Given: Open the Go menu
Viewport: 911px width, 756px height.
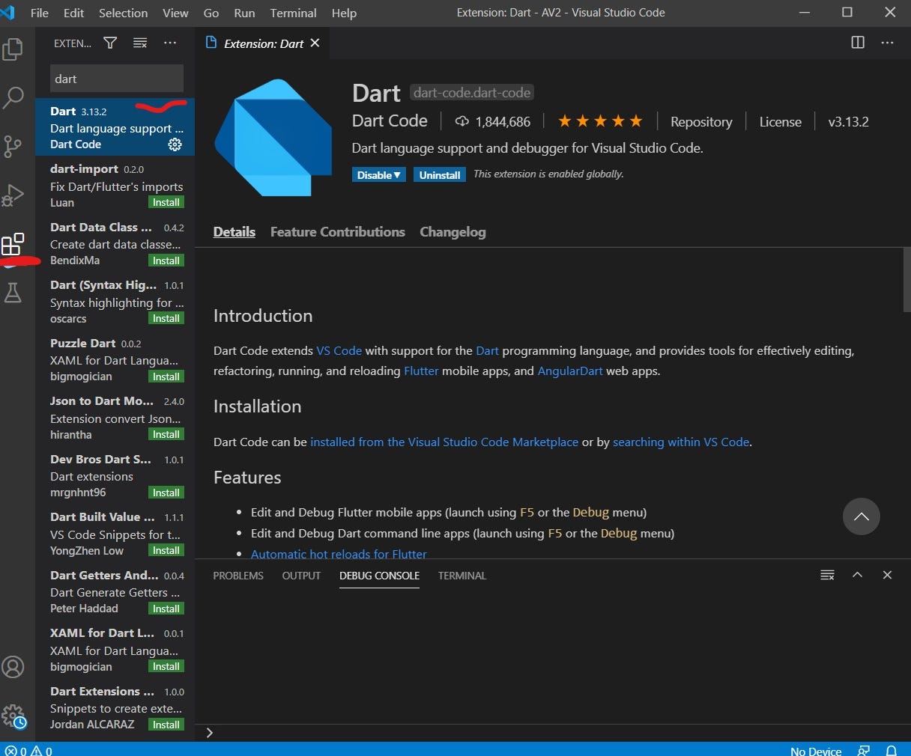Looking at the screenshot, I should click(211, 13).
